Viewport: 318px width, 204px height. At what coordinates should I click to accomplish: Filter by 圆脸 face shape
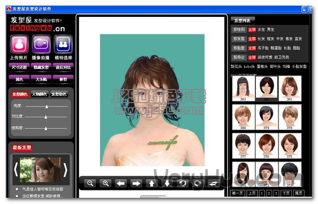coord(297,48)
